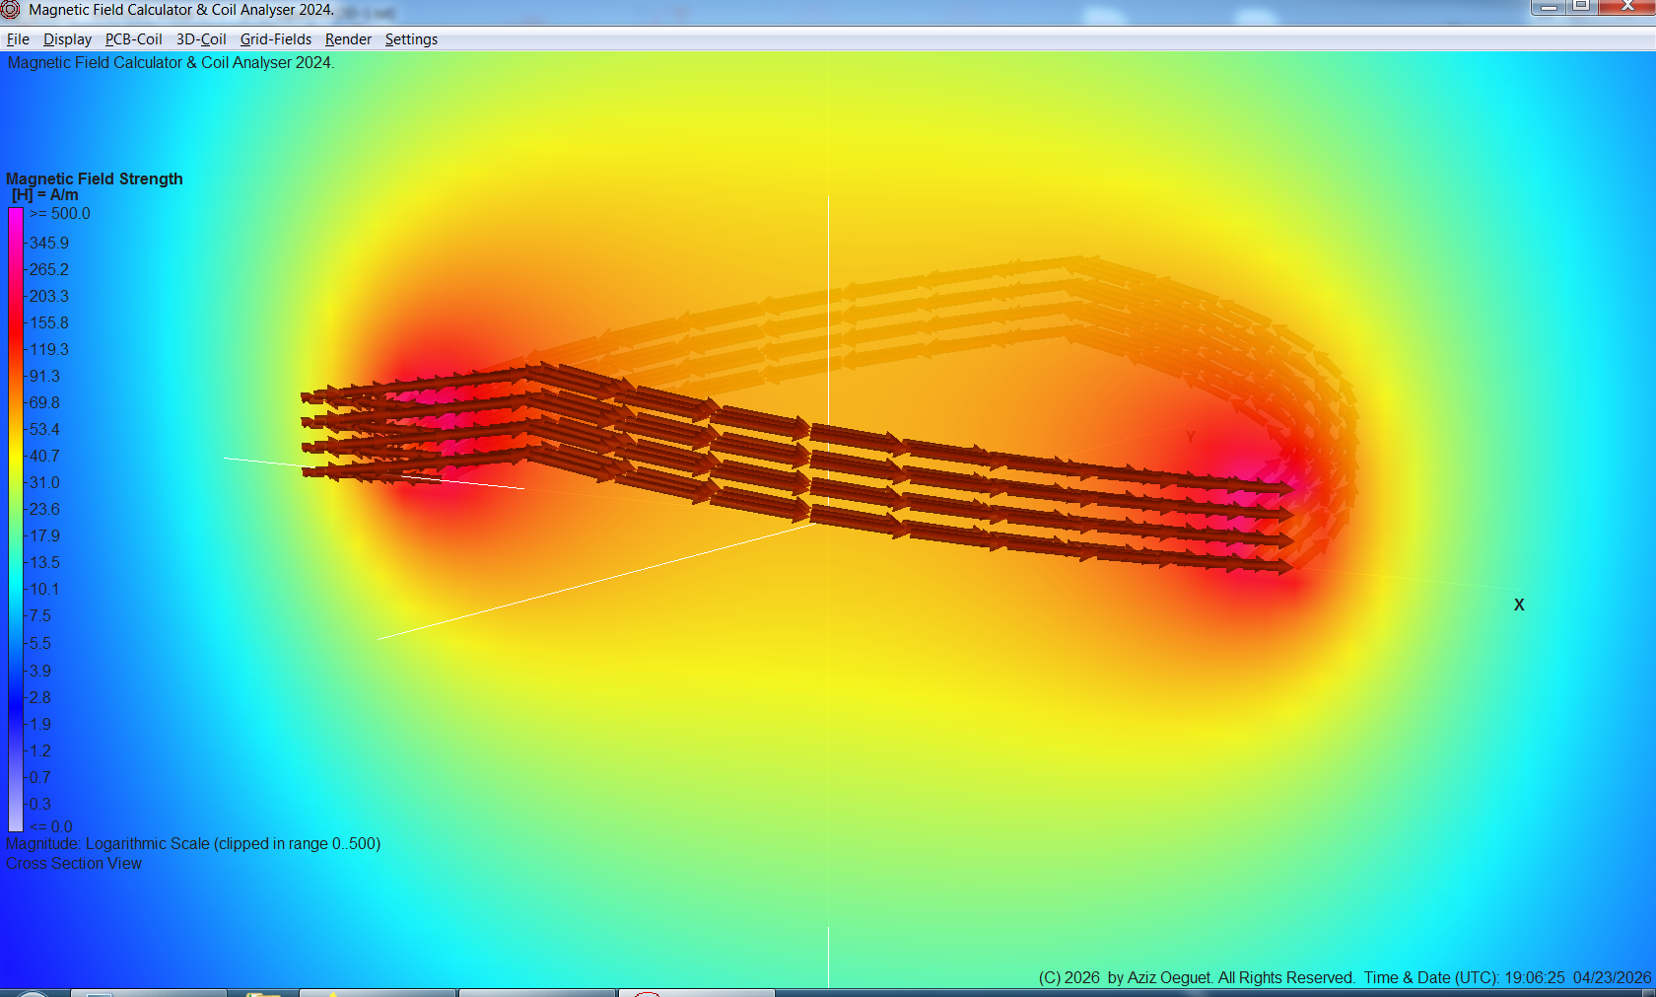This screenshot has width=1656, height=997.
Task: Click the coil analyser icon in the title bar
Action: click(x=11, y=9)
